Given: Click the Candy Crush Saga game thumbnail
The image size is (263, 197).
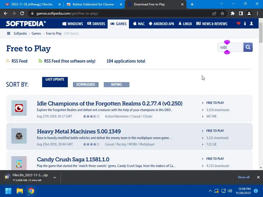Looking at the screenshot, I should pos(19,163).
